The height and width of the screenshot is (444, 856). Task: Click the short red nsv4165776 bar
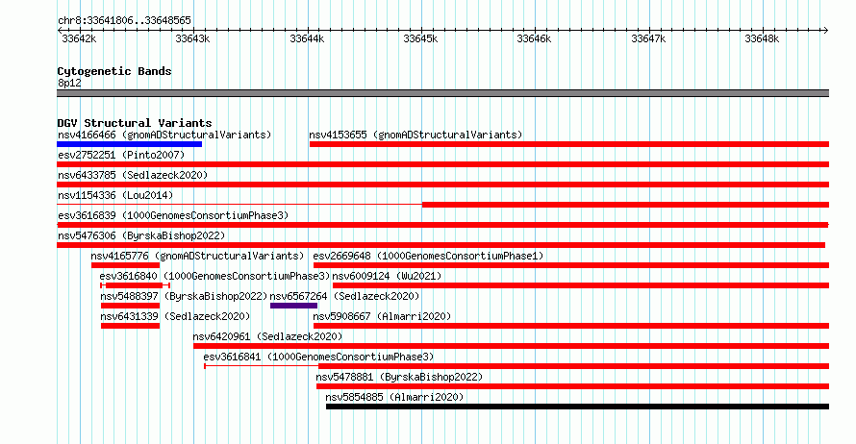coord(126,265)
